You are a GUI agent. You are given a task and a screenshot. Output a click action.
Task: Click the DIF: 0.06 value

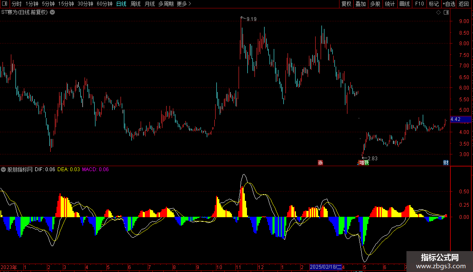(45, 169)
